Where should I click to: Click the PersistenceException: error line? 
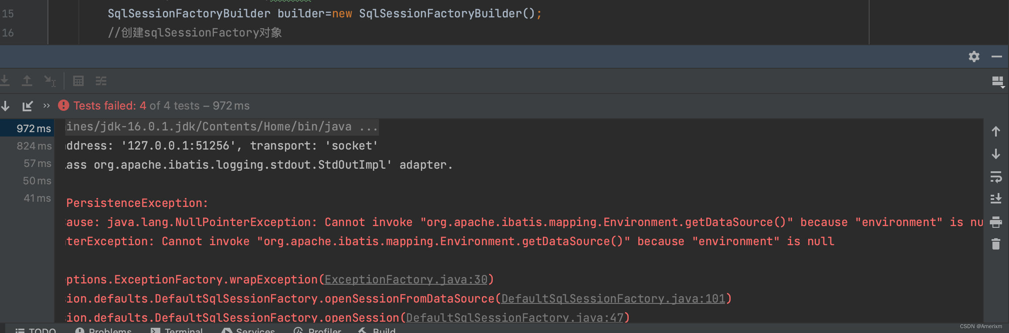pos(137,203)
